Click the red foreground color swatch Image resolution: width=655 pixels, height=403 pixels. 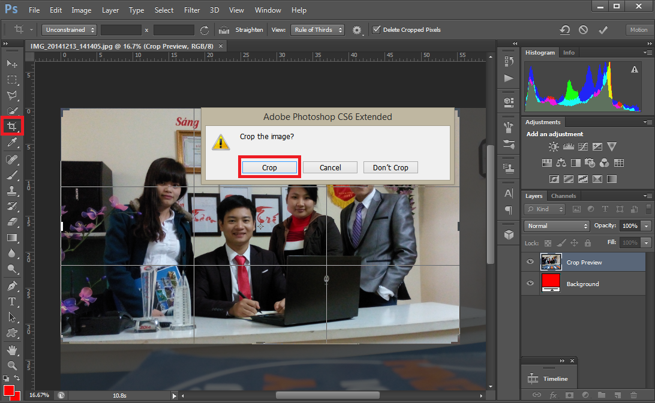[9, 392]
